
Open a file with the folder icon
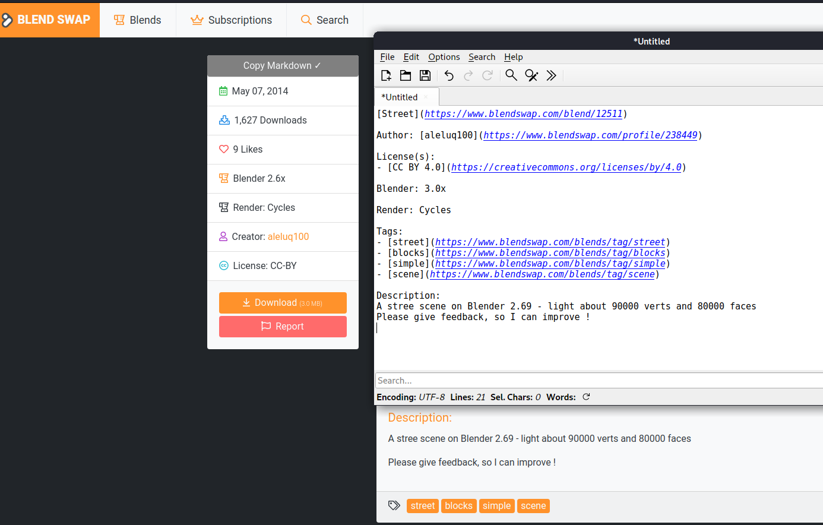click(x=406, y=75)
